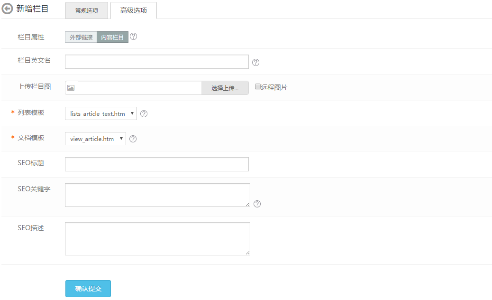Click the 新增栏目 page title text
Image resolution: width=492 pixels, height=300 pixels.
click(32, 9)
